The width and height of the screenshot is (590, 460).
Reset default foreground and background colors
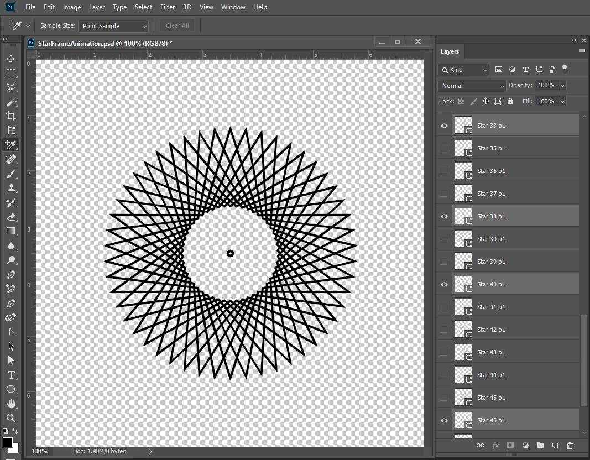[6, 431]
